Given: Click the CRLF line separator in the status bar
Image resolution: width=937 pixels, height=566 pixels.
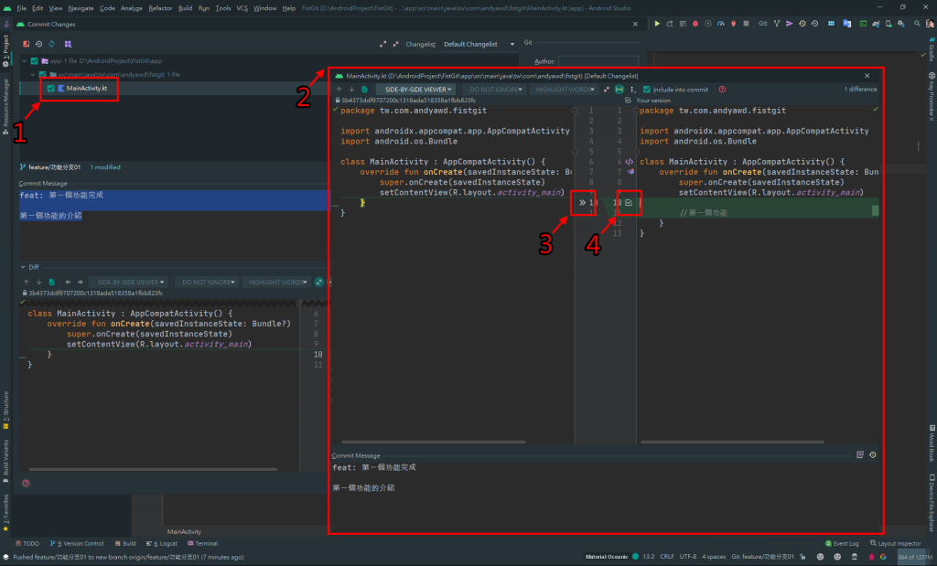Looking at the screenshot, I should 667,557.
